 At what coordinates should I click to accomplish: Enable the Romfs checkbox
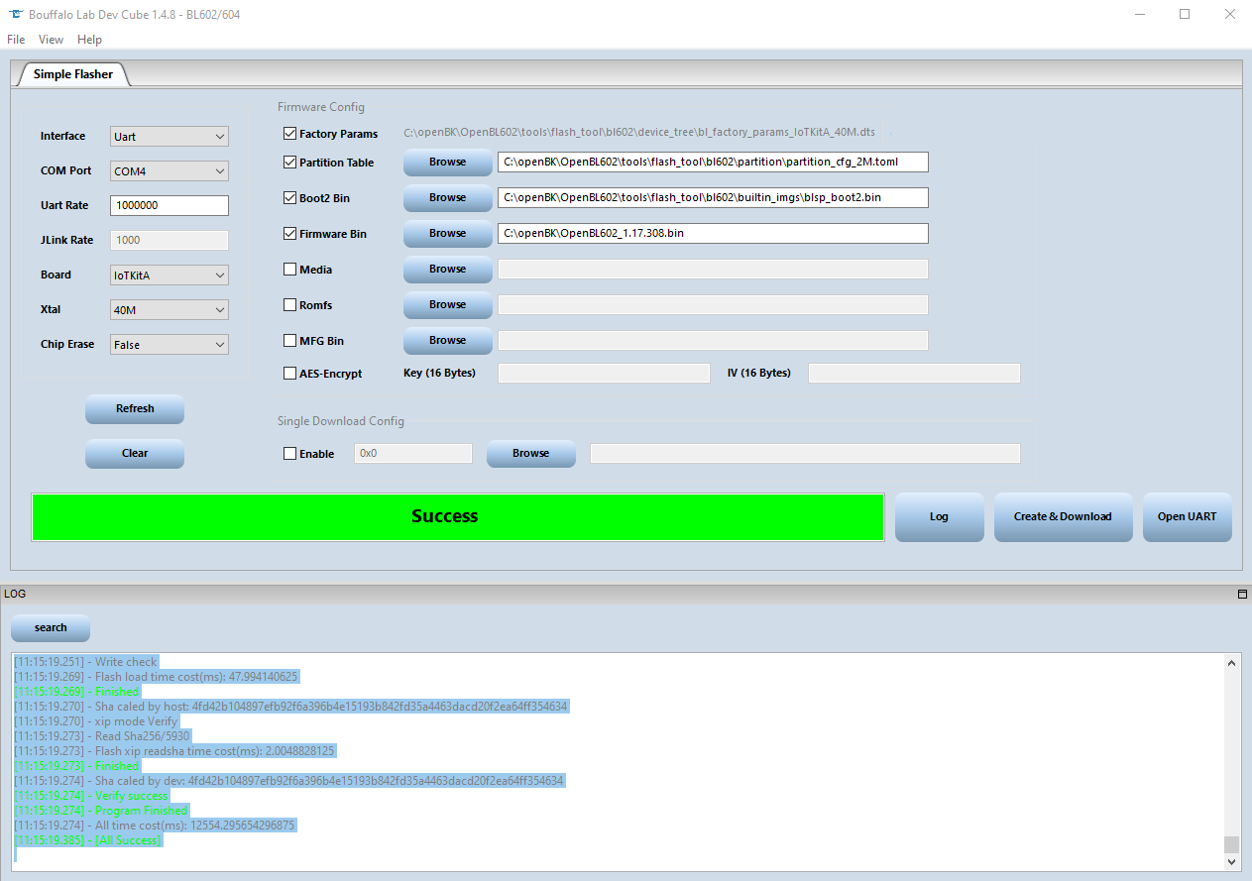coord(289,304)
